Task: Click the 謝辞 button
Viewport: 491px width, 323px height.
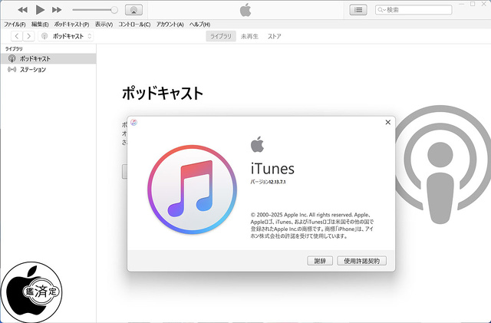Action: (x=320, y=261)
